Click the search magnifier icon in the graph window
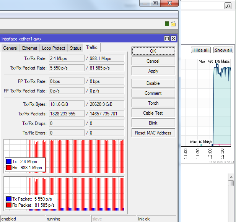Image resolution: width=236 pixels, height=222 pixels. tap(228, 6)
